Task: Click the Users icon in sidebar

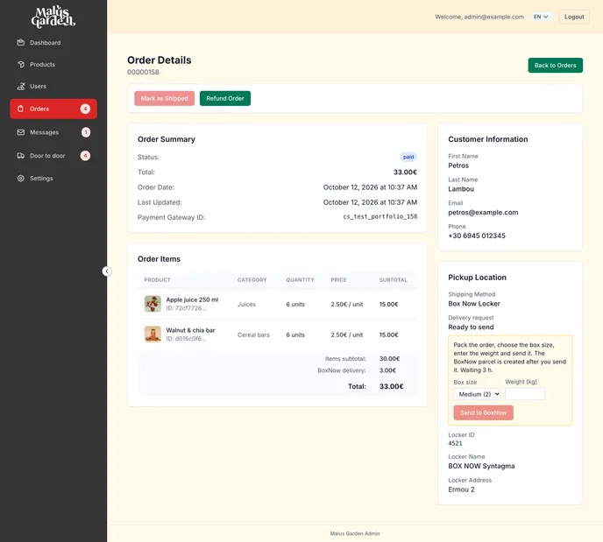Action: pos(21,86)
